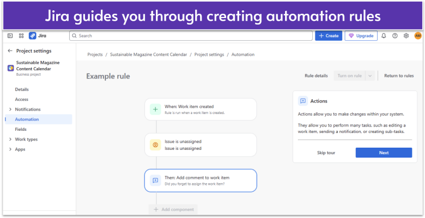Image resolution: width=425 pixels, height=218 pixels.
Task: Click the Upgrade button
Action: click(361, 36)
